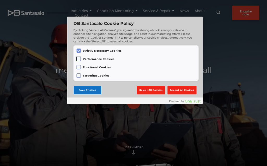Viewport: 267px width, 166px height.
Task: Open the Service & Repair dropdown
Action: click(158, 11)
